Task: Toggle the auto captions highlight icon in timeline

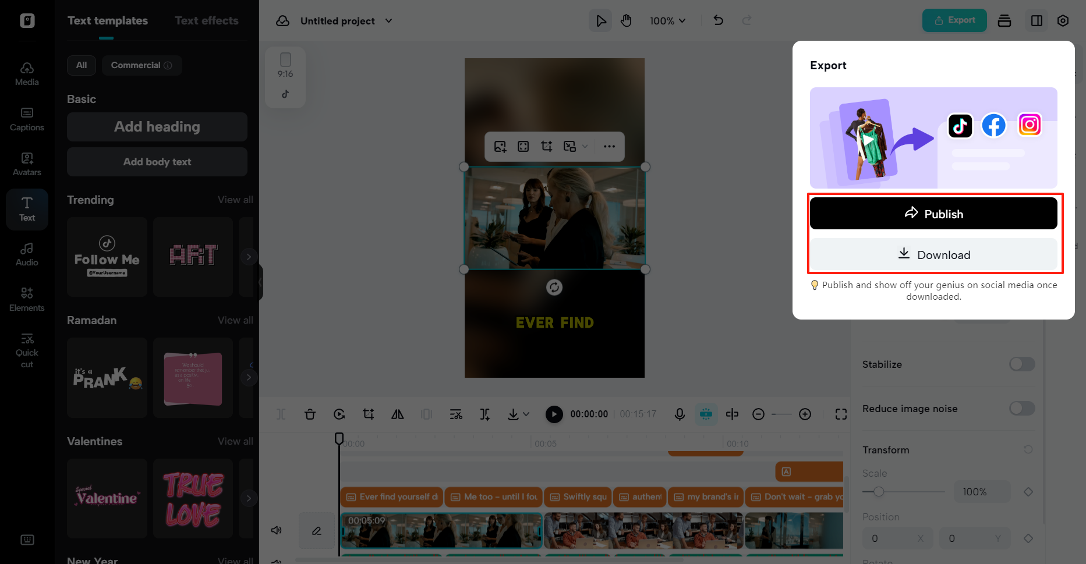Action: 706,414
